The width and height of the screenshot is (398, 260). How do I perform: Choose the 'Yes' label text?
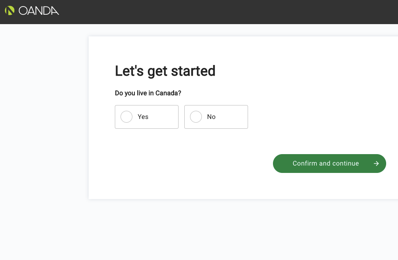point(143,117)
